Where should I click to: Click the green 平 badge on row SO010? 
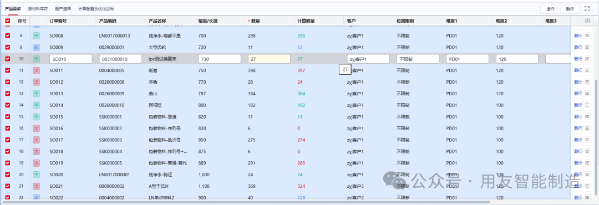[x=36, y=59]
